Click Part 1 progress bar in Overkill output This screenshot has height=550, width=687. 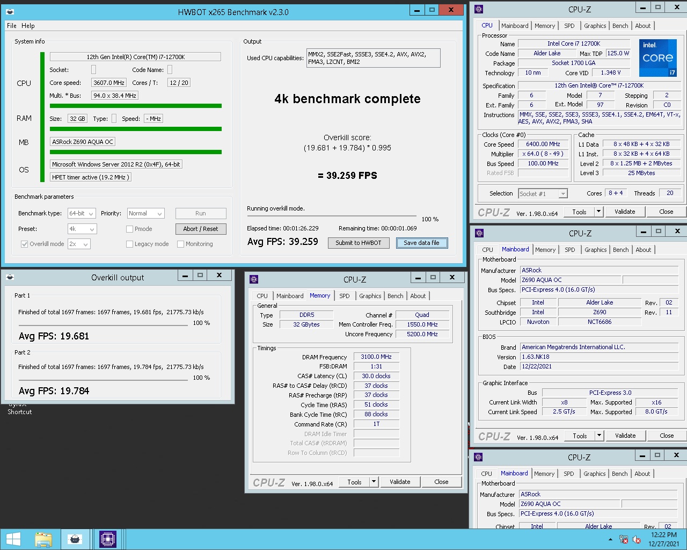point(104,325)
